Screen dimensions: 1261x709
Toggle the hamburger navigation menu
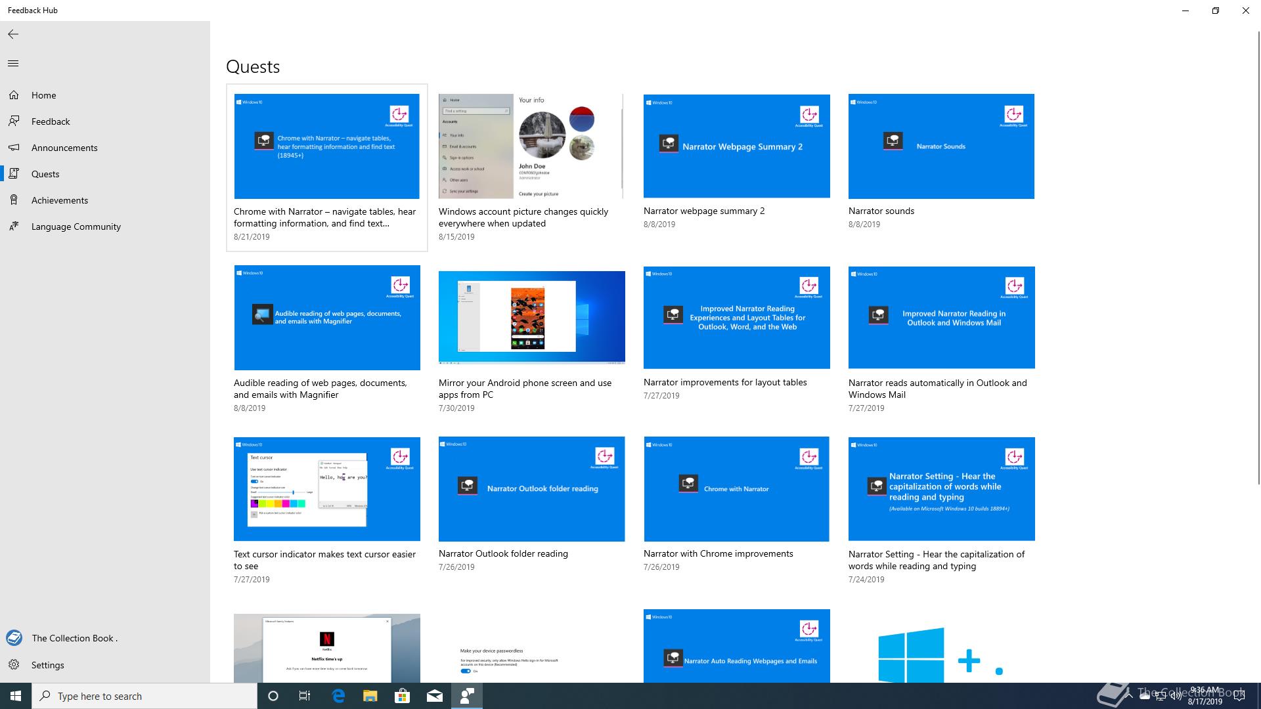click(x=13, y=63)
